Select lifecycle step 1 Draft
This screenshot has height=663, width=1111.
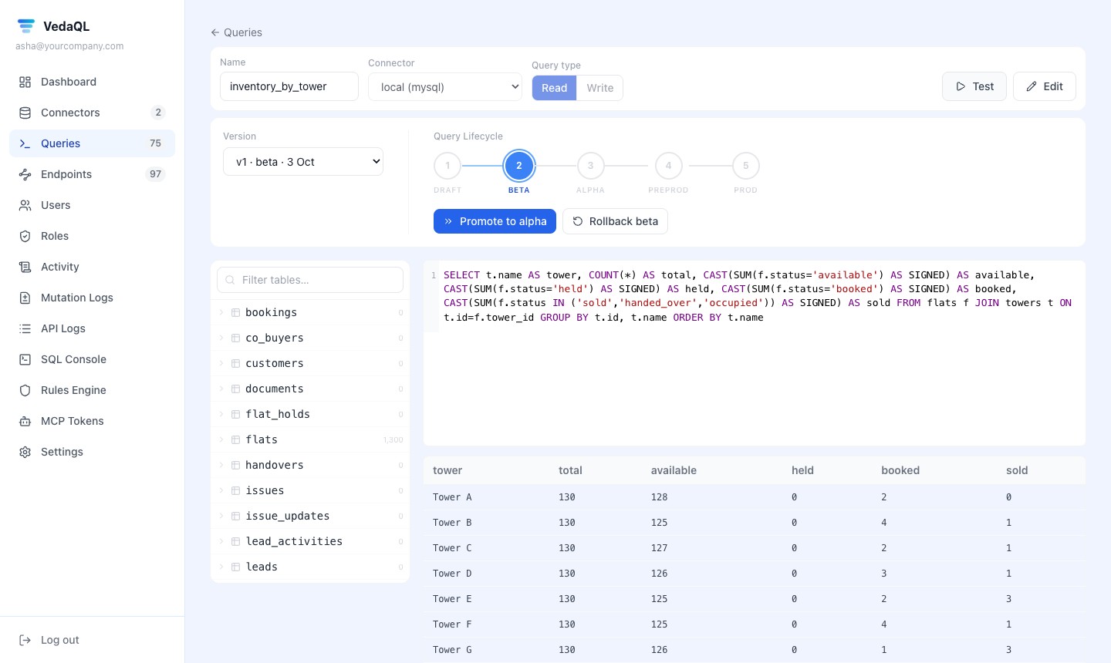[x=447, y=166]
